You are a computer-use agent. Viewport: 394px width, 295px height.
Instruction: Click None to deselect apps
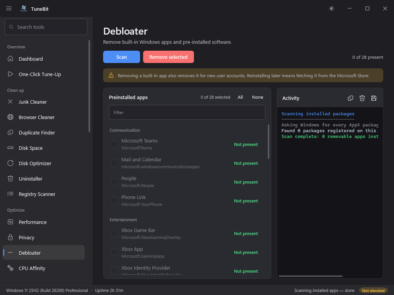click(x=257, y=97)
